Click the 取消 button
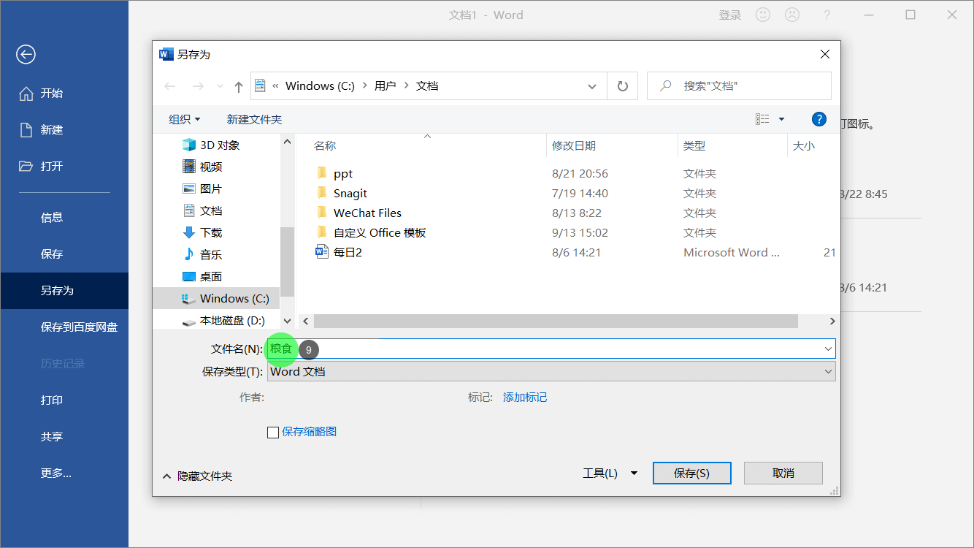 pos(783,473)
